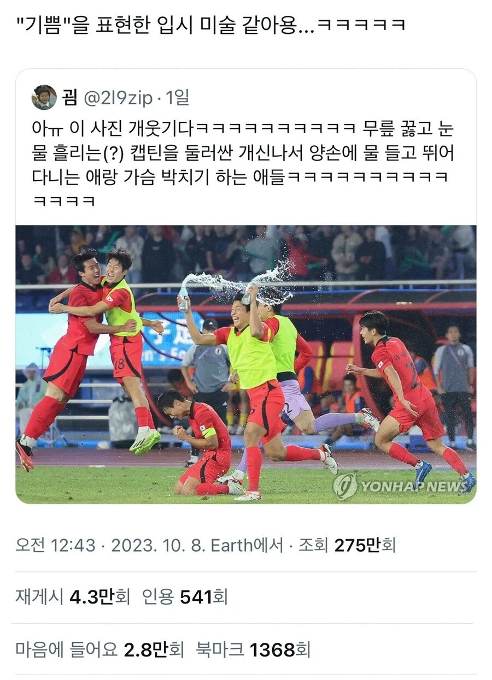Viewport: 492px width, 680px height.
Task: Open the soccer celebration photo
Action: point(245,364)
